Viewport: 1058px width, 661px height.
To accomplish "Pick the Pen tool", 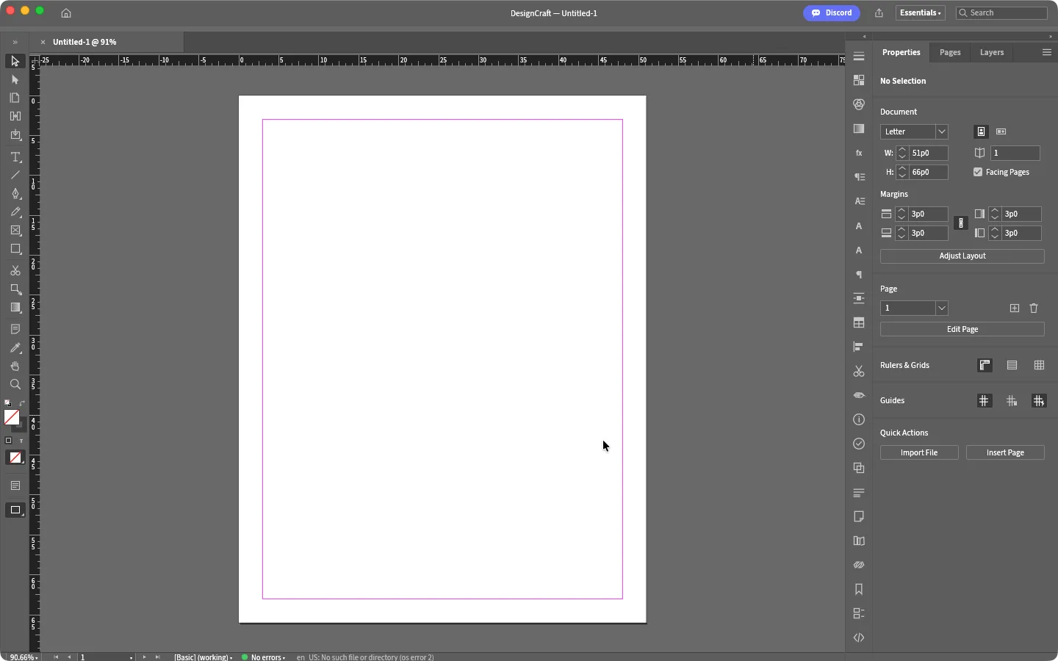I will coord(15,194).
